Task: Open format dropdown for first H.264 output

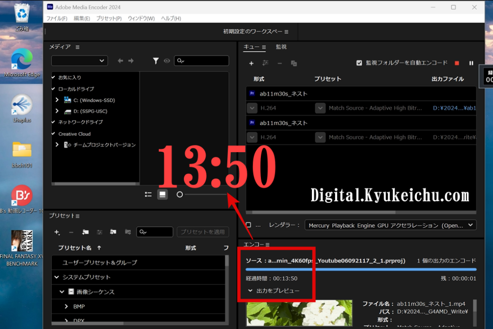Action: tap(252, 108)
